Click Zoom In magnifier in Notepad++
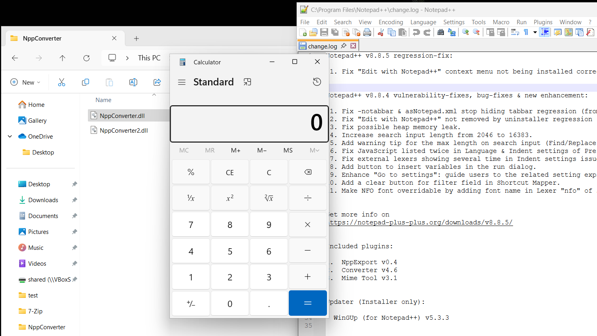Screen dimensions: 597x336 click(x=465, y=32)
